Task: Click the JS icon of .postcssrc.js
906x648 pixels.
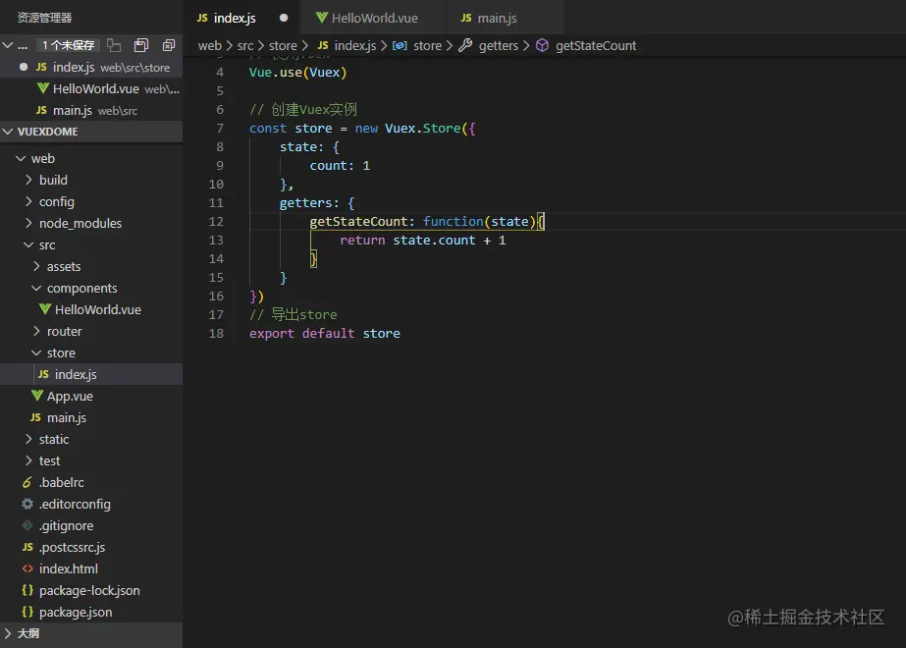Action: (x=27, y=547)
